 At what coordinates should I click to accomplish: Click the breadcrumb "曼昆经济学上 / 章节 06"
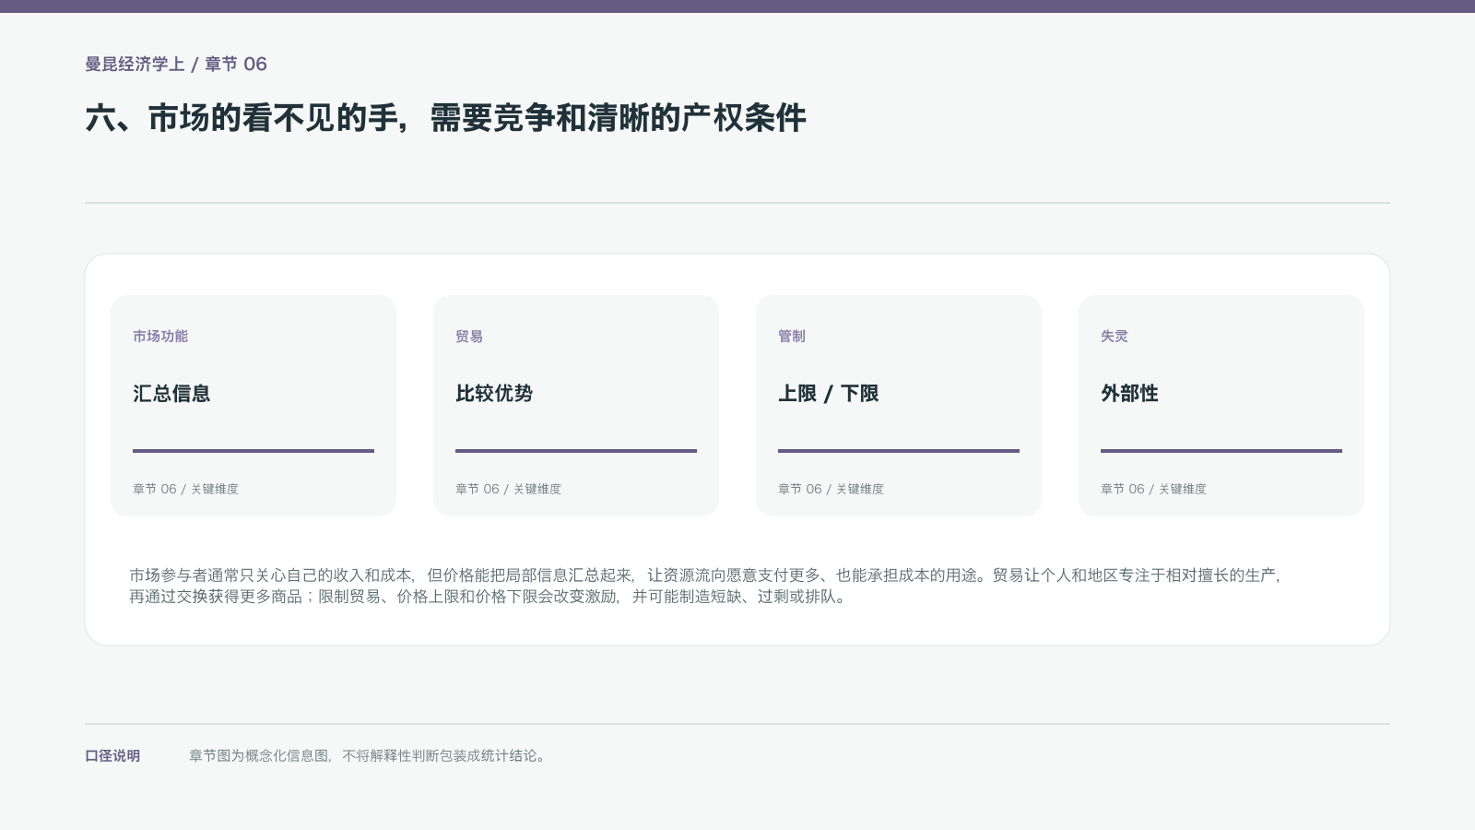tap(176, 64)
